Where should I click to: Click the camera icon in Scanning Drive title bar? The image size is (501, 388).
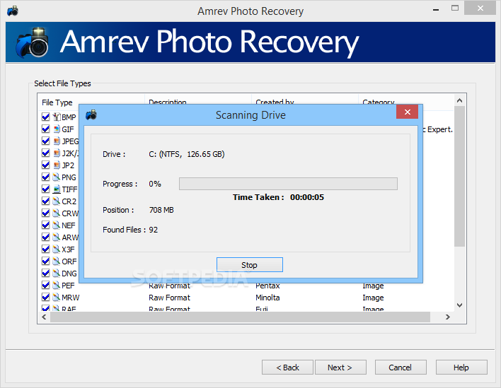[91, 115]
